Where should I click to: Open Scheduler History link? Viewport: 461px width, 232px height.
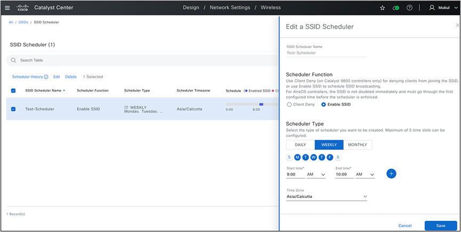pos(27,77)
